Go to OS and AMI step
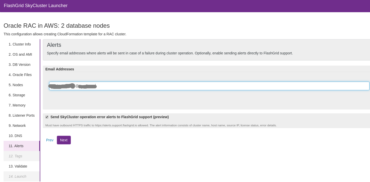Viewport: 370px width, 182px height. pyautogui.click(x=20, y=54)
